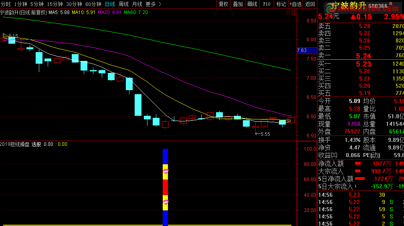
Task: Click the red diamond icon above the chart
Action: click(288, 13)
